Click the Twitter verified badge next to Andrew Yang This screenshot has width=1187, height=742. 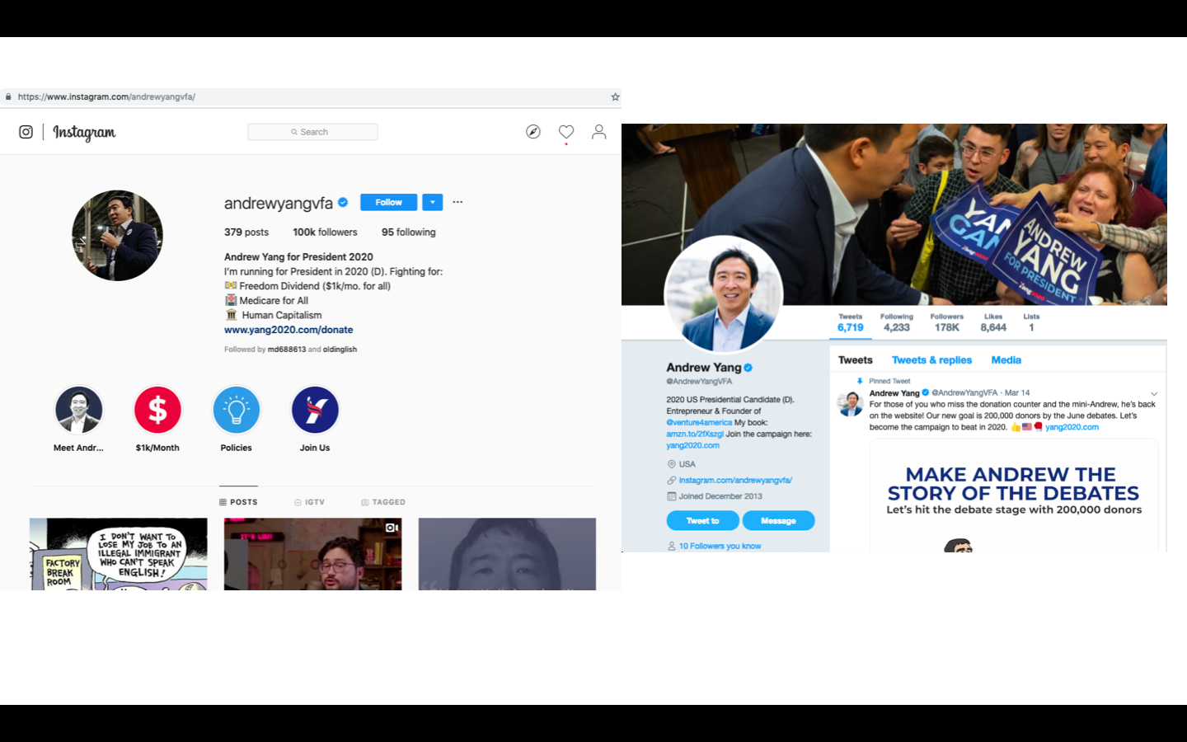748,368
